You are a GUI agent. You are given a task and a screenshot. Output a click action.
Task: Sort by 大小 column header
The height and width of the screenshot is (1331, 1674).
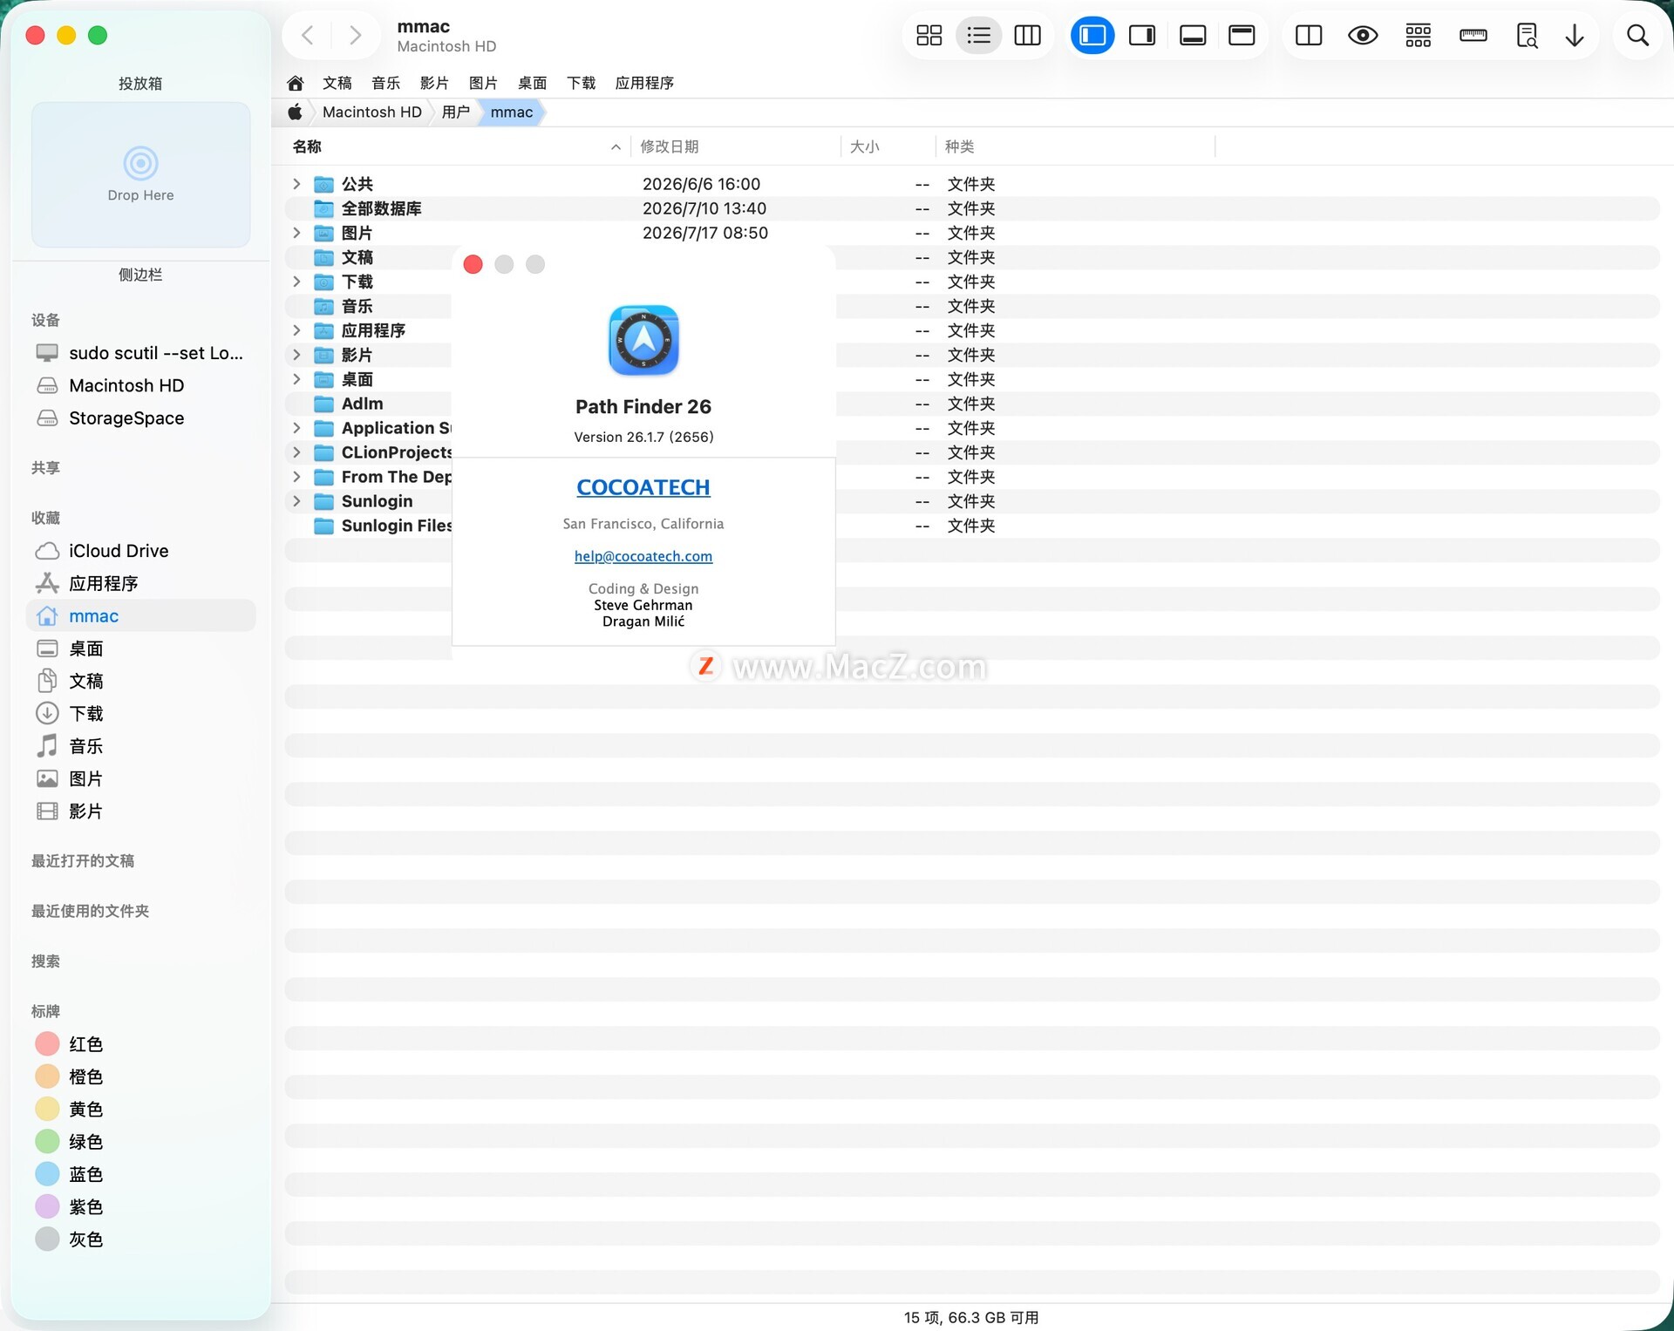click(x=888, y=147)
